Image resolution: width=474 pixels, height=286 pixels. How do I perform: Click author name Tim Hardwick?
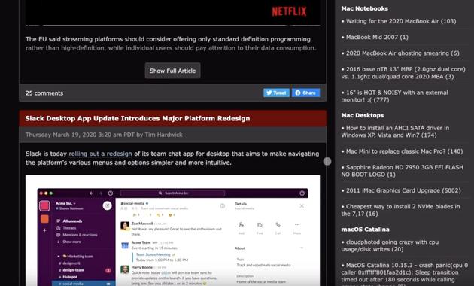pyautogui.click(x=163, y=135)
